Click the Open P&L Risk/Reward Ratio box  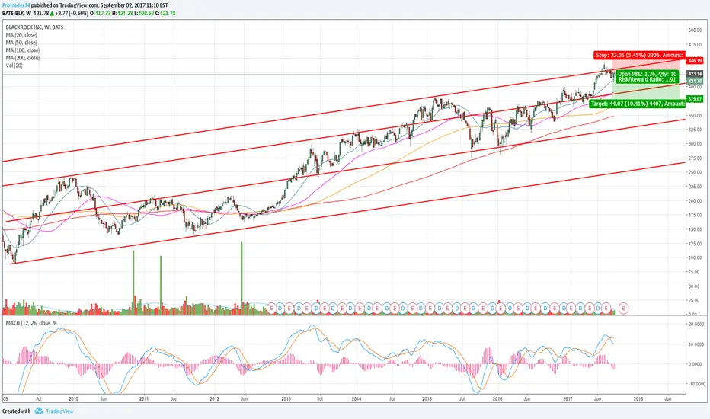click(x=647, y=76)
